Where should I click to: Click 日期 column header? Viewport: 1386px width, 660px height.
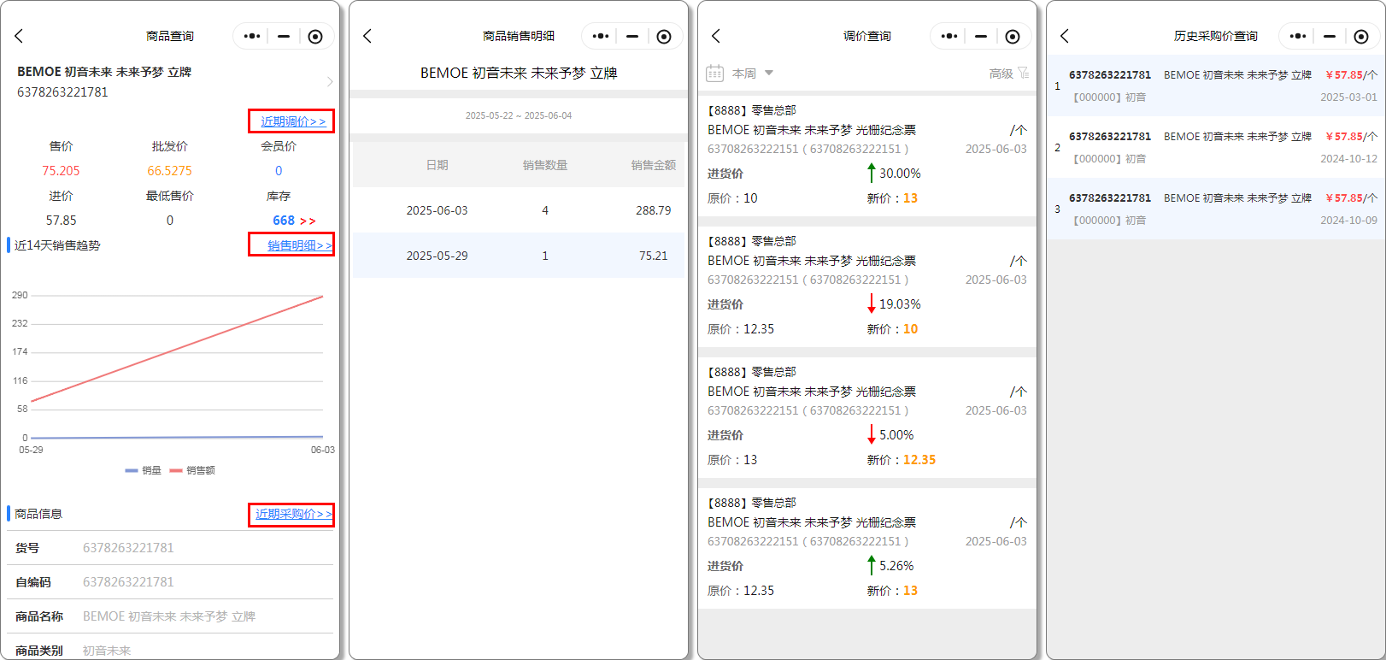tap(437, 165)
